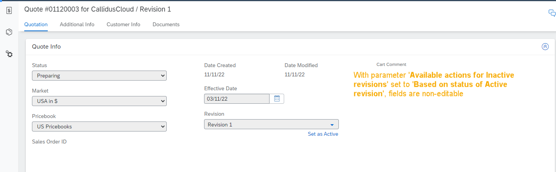The height and width of the screenshot is (172, 556).
Task: Click the Effective Date input field
Action: coord(237,99)
